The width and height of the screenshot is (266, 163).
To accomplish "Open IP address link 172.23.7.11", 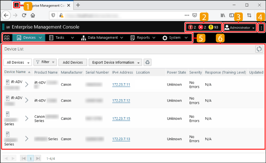I will click(x=121, y=84).
